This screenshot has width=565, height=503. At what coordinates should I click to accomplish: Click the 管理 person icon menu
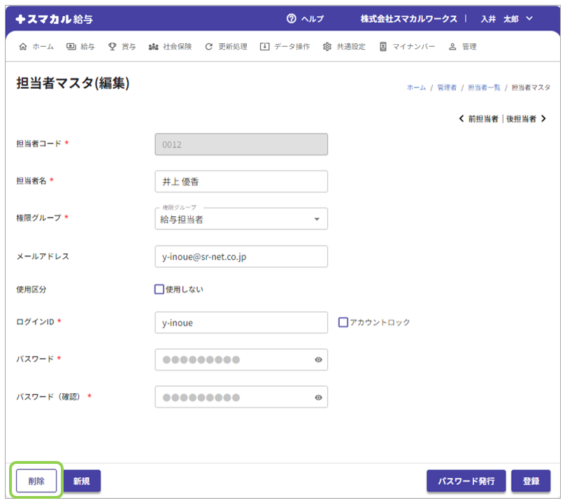click(x=452, y=47)
